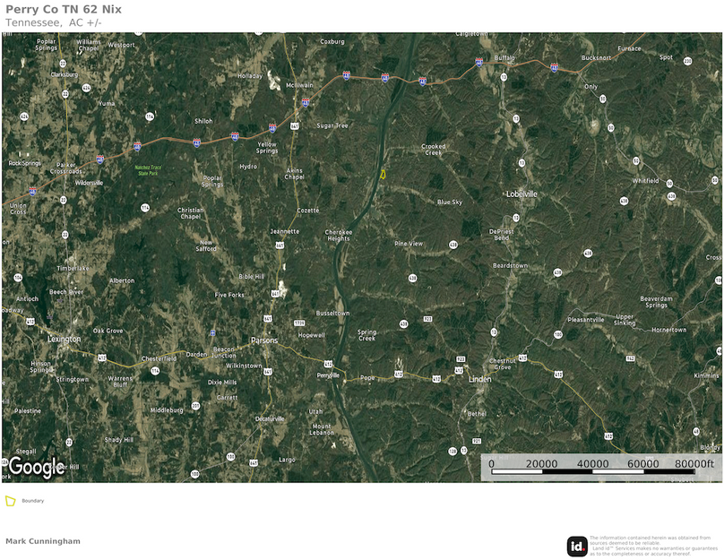
Task: Click the highway 230 shield near Spot
Action: [x=687, y=61]
